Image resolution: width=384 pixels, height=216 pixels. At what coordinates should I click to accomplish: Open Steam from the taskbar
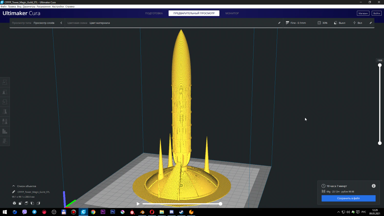[181, 212]
